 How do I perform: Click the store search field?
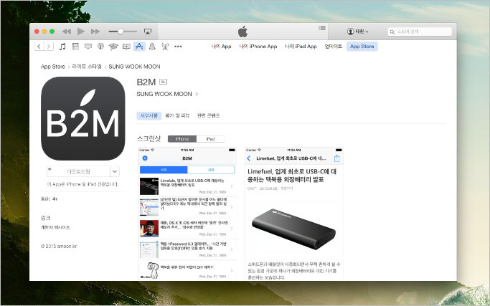tap(420, 32)
